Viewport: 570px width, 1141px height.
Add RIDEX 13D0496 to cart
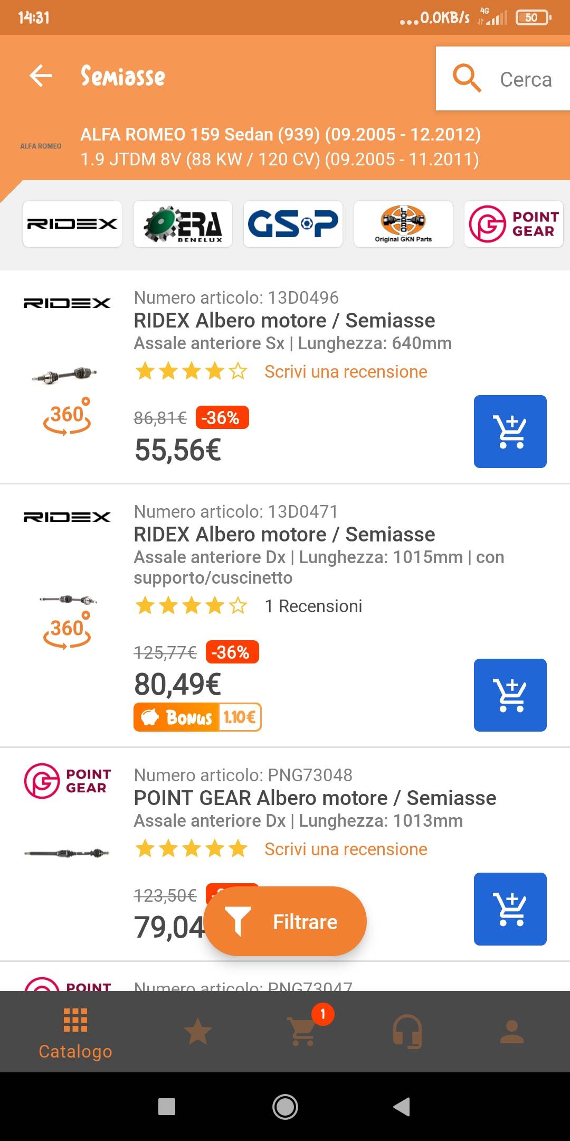(x=510, y=432)
